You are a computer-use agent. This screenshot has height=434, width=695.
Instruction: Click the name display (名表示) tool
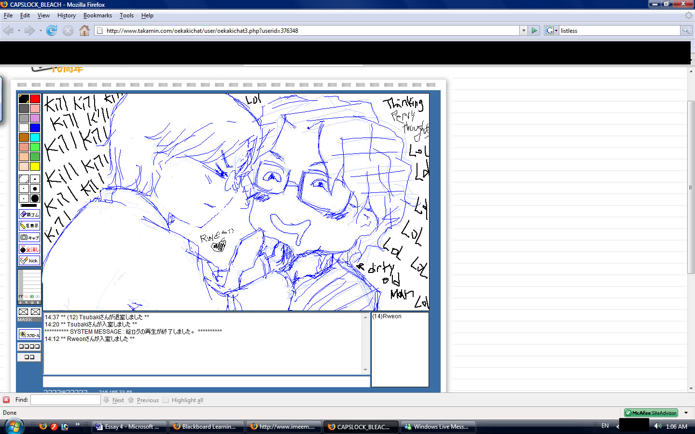coord(29,226)
